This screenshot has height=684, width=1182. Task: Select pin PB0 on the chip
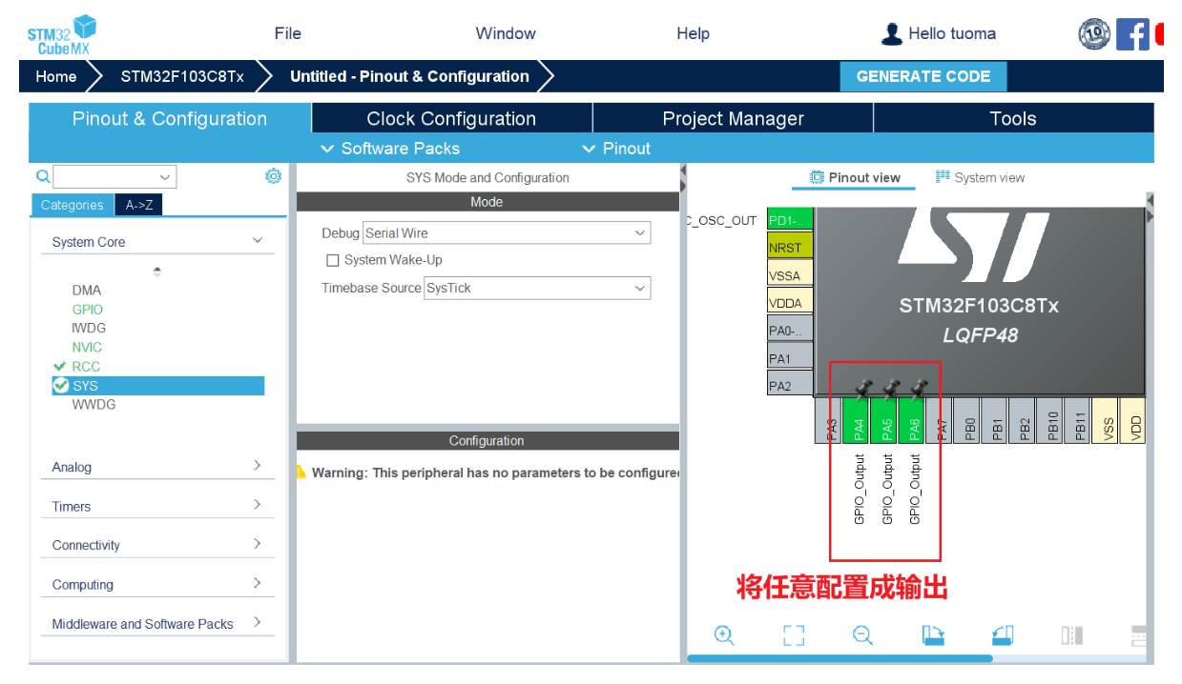click(969, 420)
